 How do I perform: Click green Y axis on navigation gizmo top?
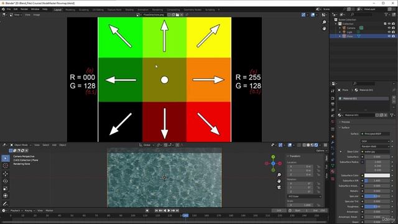tap(273, 157)
